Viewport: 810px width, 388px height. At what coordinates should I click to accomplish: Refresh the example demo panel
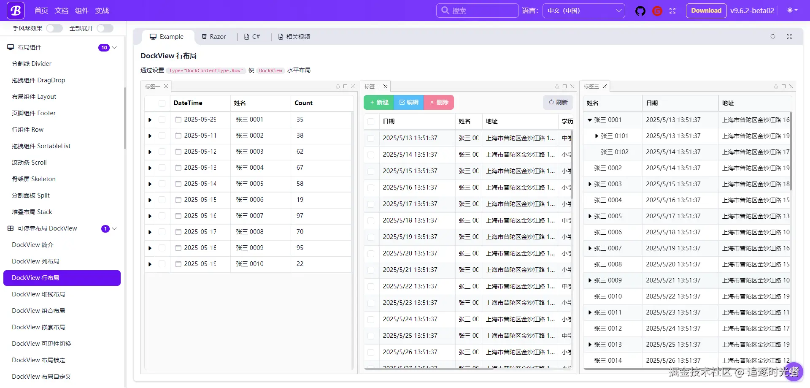tap(773, 37)
